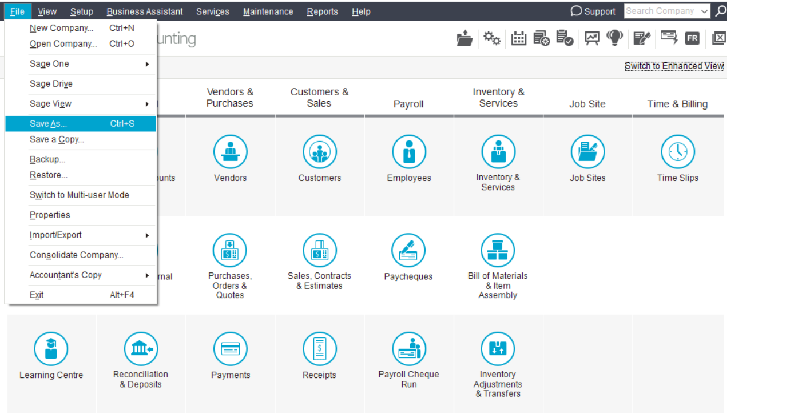Select Sage Drive menu entry
Viewport: 798px width, 414px height.
click(x=81, y=84)
